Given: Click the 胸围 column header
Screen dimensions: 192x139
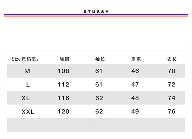Looking at the screenshot, I should coord(64,59).
